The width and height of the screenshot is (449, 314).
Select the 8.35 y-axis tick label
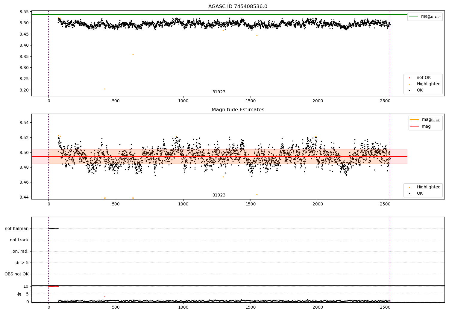[24, 57]
